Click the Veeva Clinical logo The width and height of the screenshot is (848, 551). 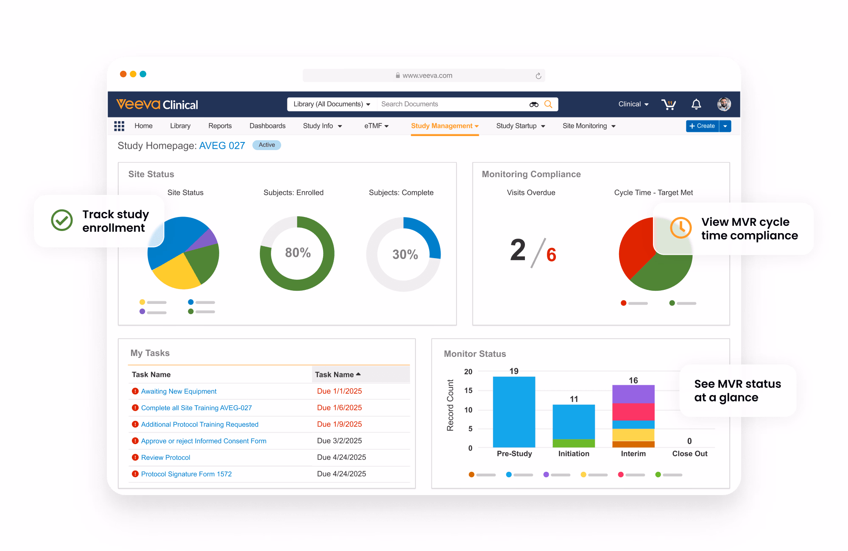tap(156, 104)
